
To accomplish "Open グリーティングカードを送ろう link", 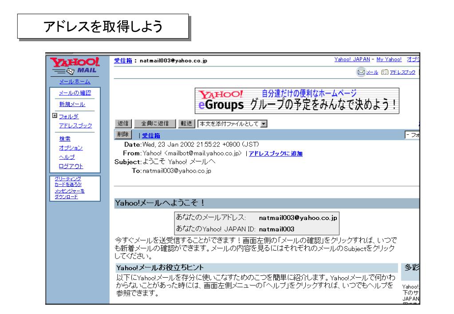I will click(x=68, y=181).
